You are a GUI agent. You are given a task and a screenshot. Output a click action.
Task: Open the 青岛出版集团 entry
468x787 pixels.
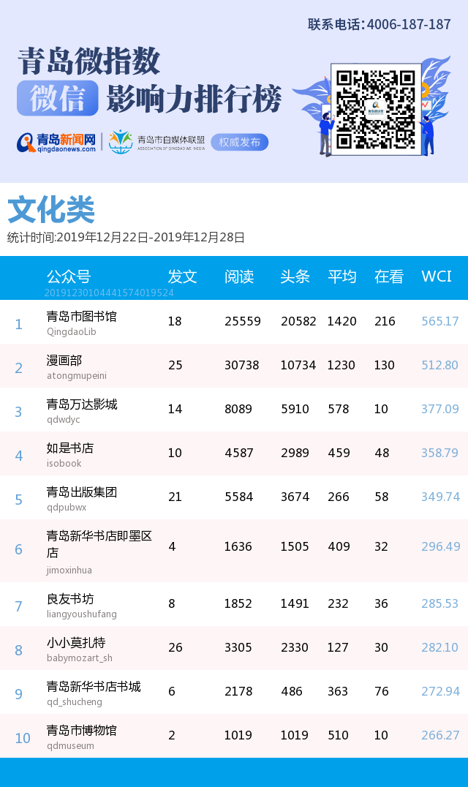coord(81,492)
